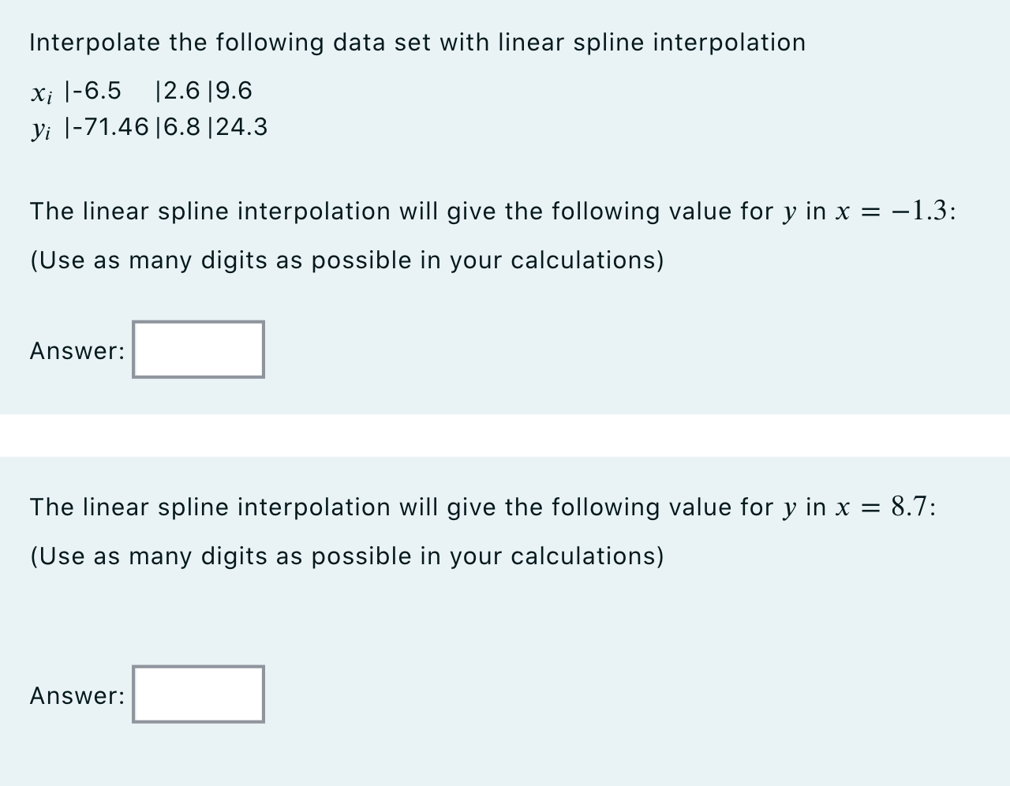Click the first 'Answer:' label
This screenshot has width=1010, height=786.
[x=77, y=351]
